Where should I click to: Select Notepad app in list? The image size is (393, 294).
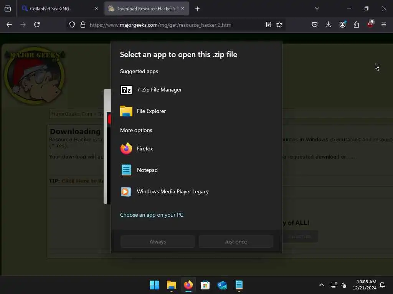click(x=196, y=170)
